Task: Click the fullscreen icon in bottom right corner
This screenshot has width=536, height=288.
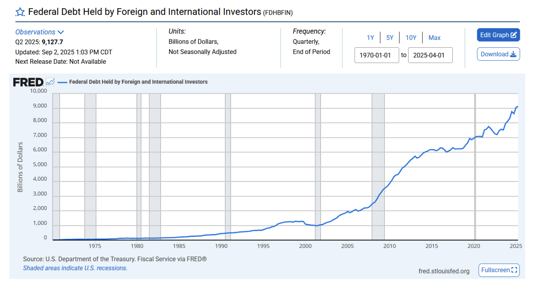Action: pyautogui.click(x=499, y=270)
